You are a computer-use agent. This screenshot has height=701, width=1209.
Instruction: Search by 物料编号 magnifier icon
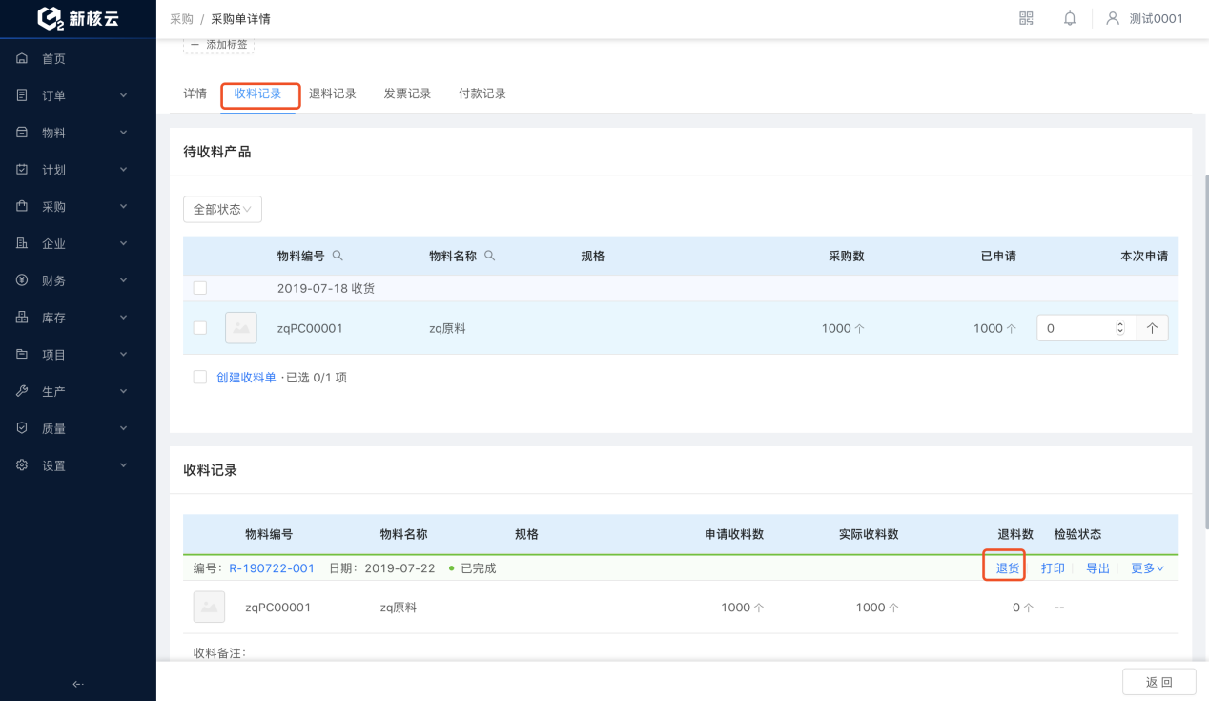tap(337, 256)
